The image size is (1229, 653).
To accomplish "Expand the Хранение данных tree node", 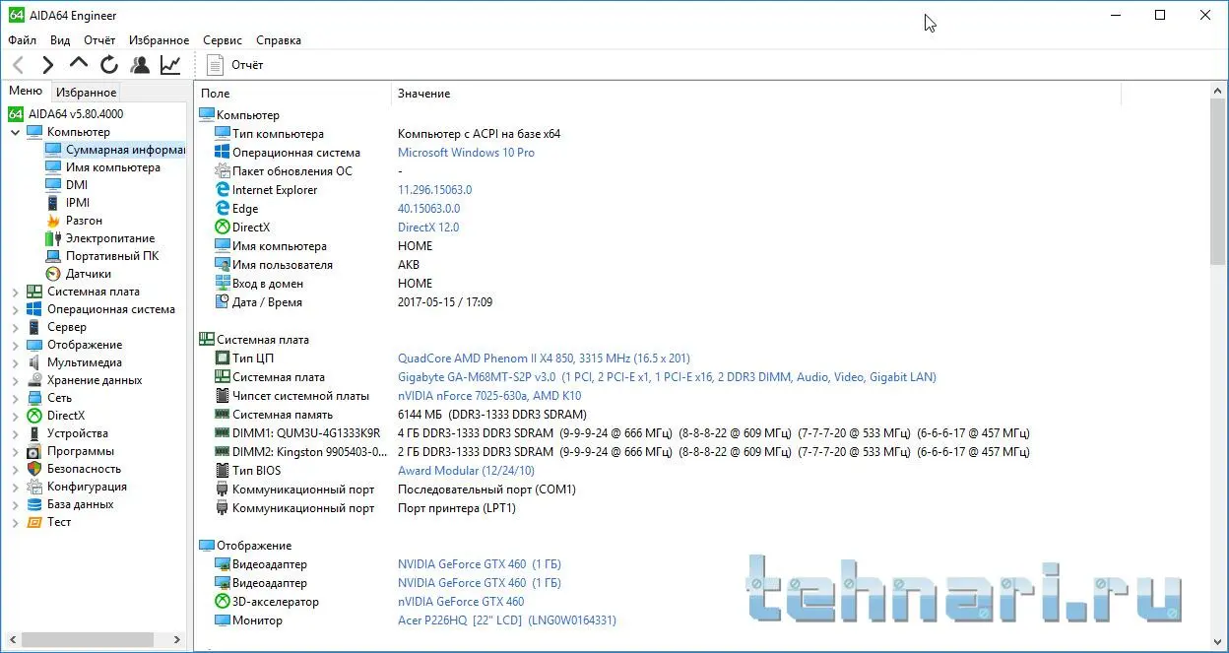I will point(16,380).
